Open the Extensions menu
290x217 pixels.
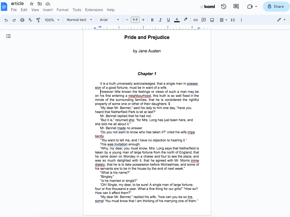click(x=94, y=10)
